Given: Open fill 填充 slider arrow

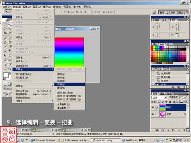Looking at the screenshot, I should (x=187, y=102).
